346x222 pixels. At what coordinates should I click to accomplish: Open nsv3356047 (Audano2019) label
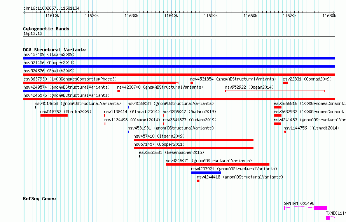click(189, 112)
